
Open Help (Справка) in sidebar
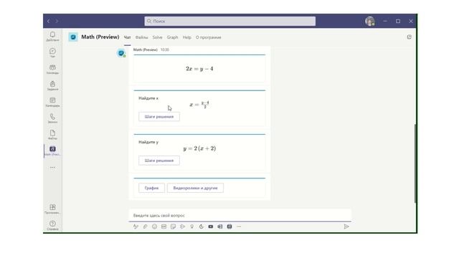click(52, 225)
